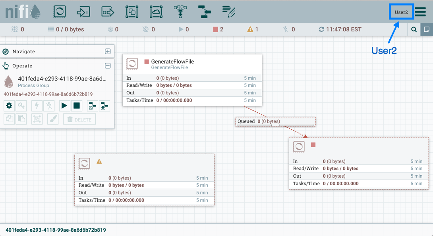Screen dimensions: 433x236
Task: Select the Label toolbar icon
Action: point(229,12)
